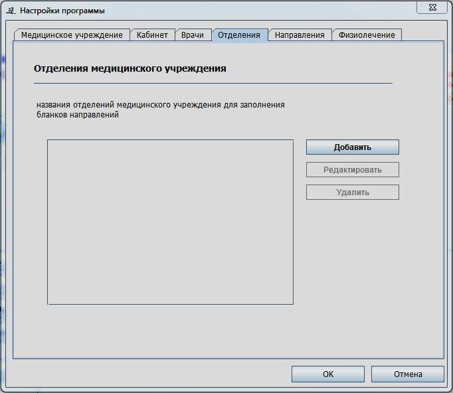Viewport: 453px width, 393px height.
Task: Click the greyed-out Редактировать button
Action: 352,170
